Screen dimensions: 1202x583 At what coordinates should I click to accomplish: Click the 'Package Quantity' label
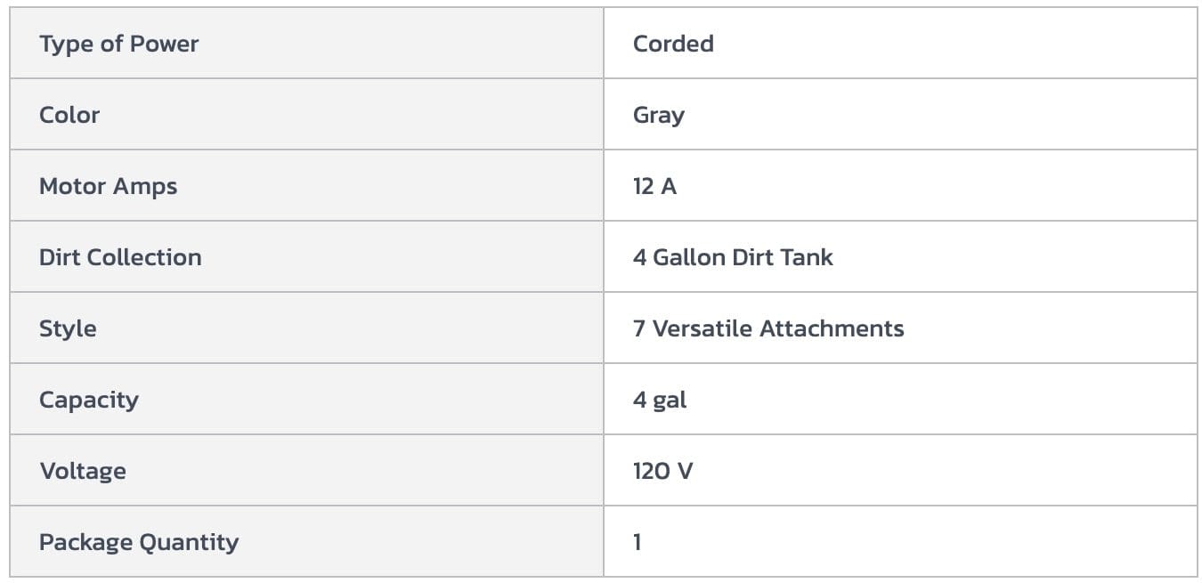coord(138,542)
